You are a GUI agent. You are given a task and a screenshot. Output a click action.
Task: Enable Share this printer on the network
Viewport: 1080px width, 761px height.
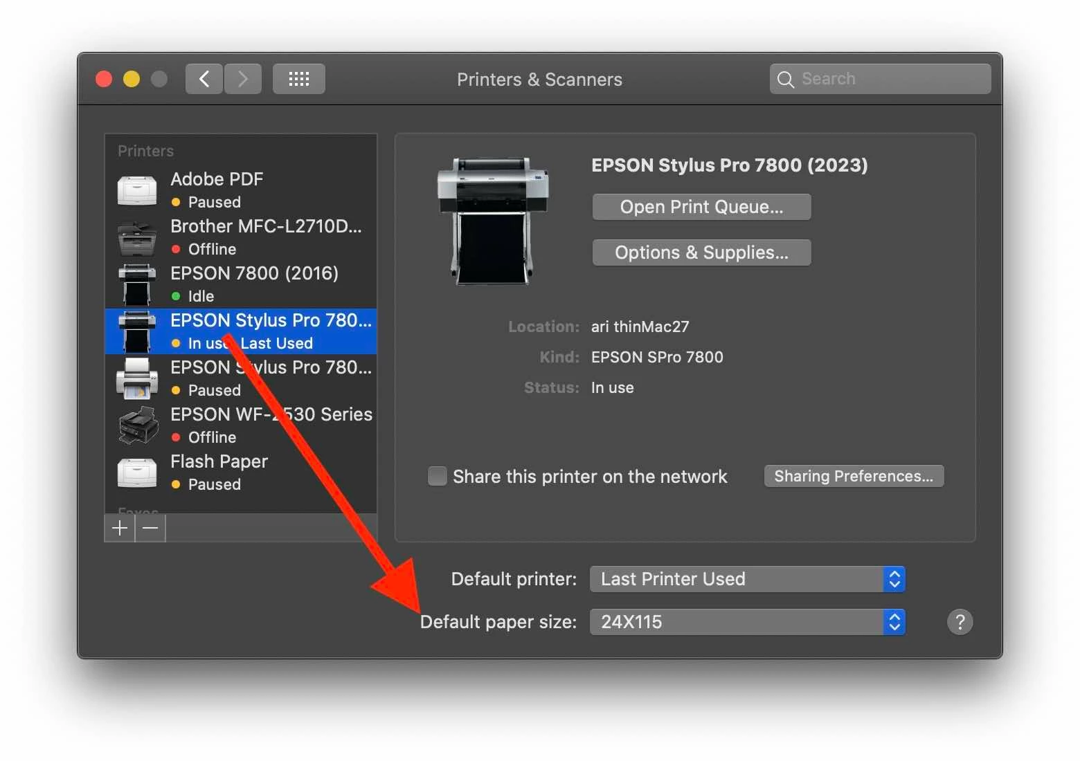click(437, 476)
